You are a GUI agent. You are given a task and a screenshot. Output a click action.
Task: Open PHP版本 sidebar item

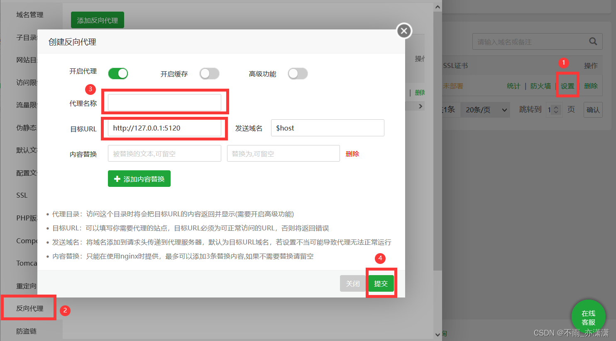coord(27,218)
